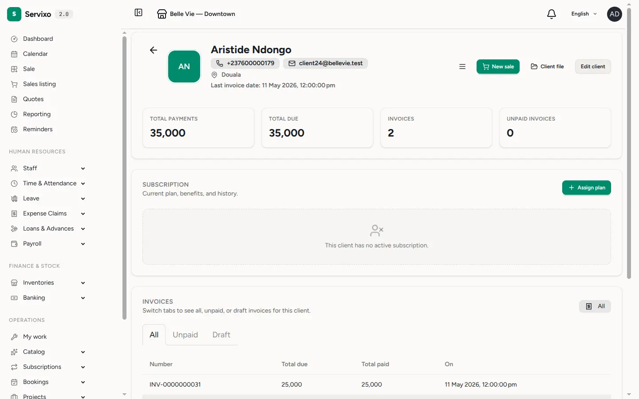
Task: Click the phone number +237600000179
Action: [245, 63]
